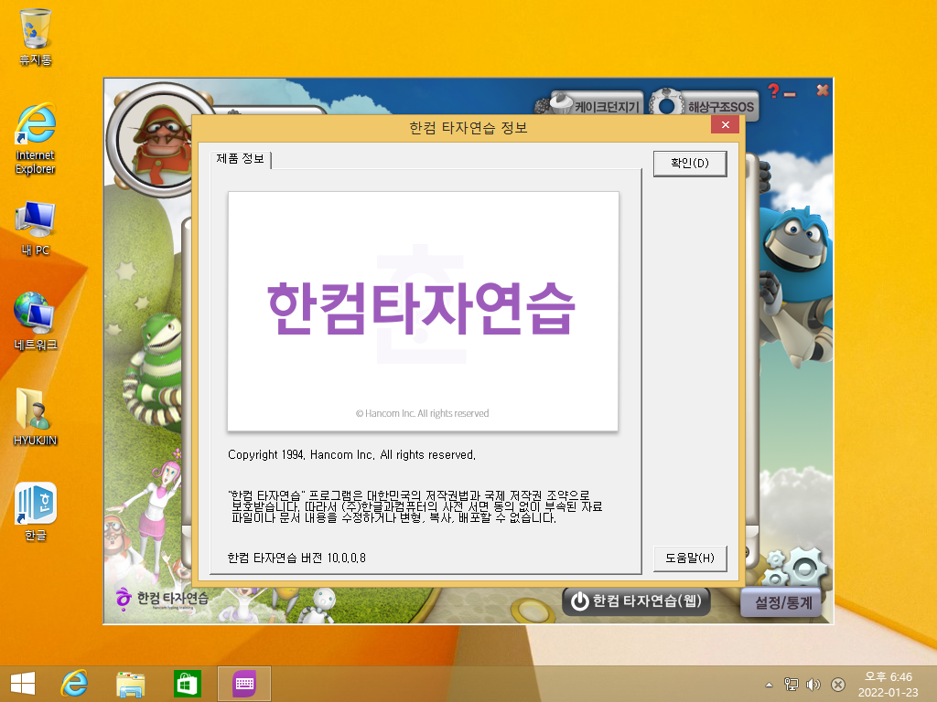Open 해상구조SOS game in typing window
Screen dimensions: 937x702
tap(704, 105)
